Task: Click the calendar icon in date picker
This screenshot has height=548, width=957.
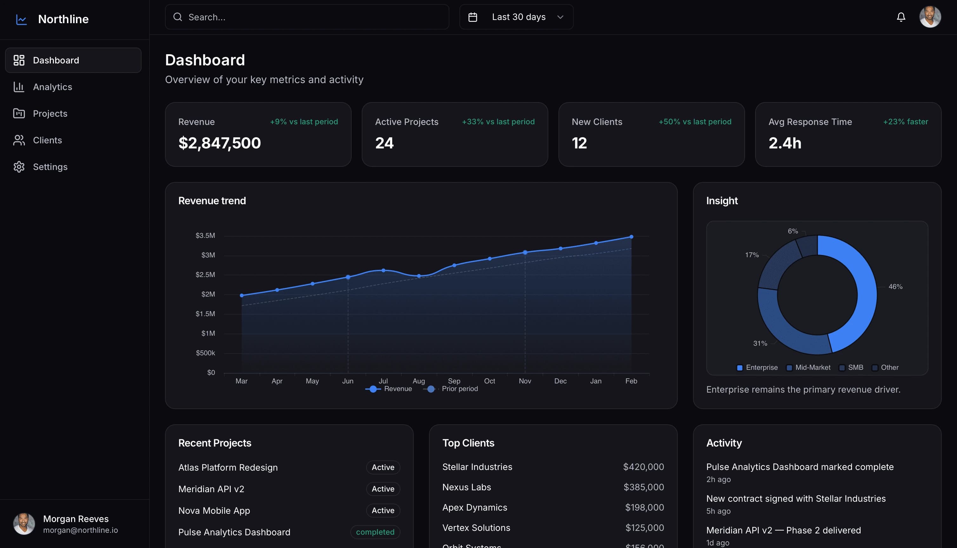Action: click(x=473, y=17)
